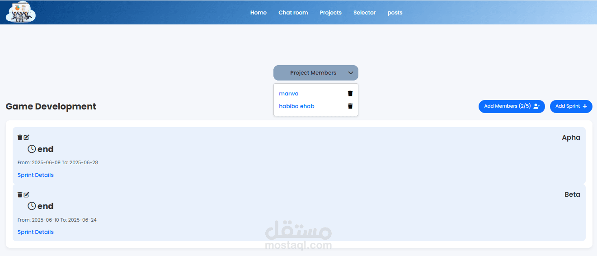Click the end status text in Apha sprint
Screen dimensions: 597x256
tap(46, 149)
